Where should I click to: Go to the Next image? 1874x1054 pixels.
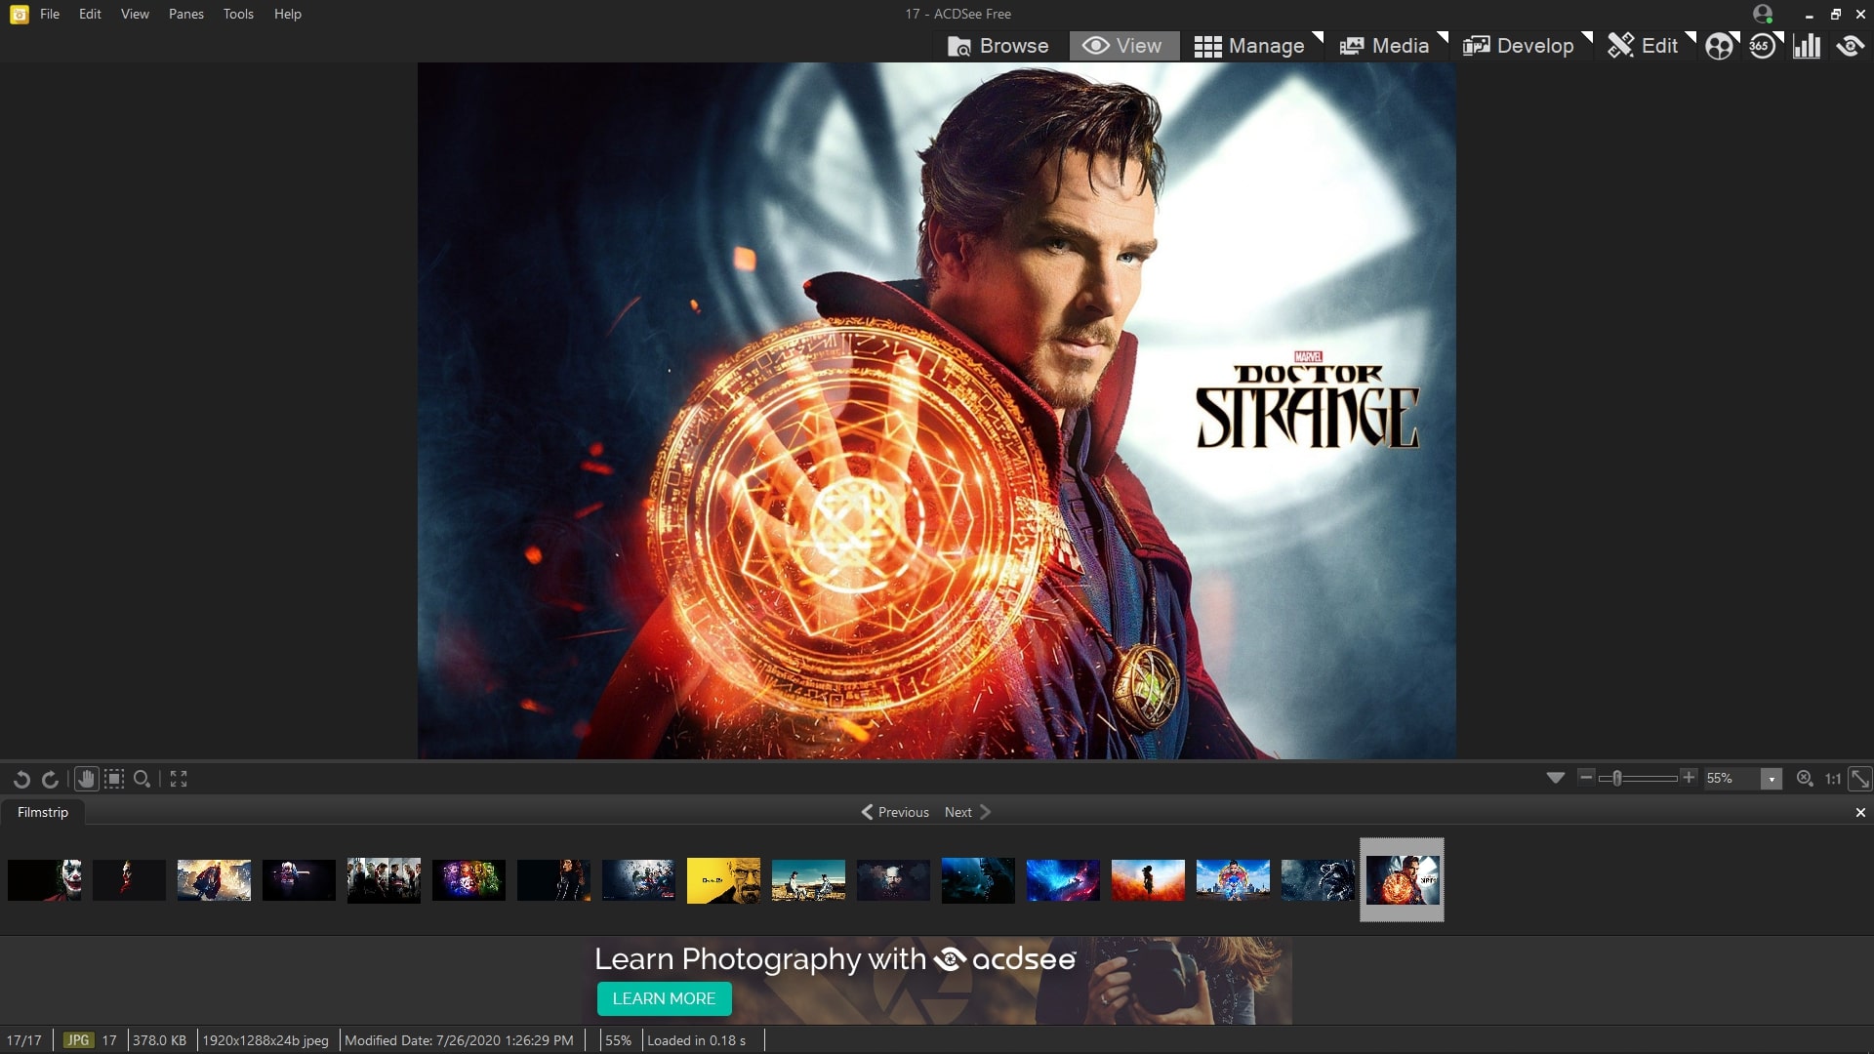click(x=967, y=812)
